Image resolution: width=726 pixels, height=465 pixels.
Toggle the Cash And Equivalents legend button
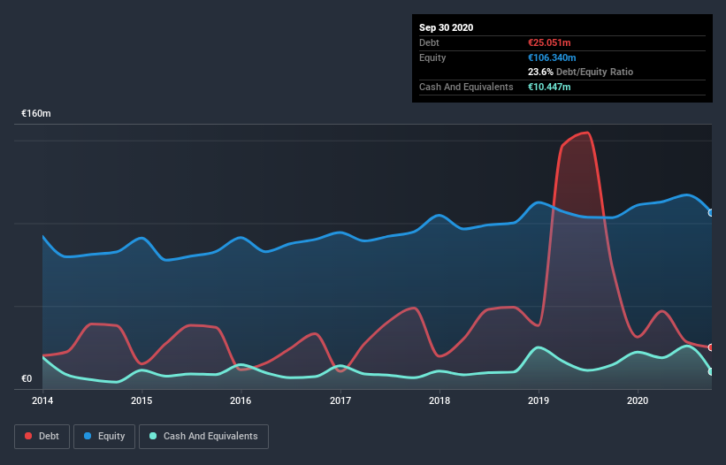click(203, 437)
